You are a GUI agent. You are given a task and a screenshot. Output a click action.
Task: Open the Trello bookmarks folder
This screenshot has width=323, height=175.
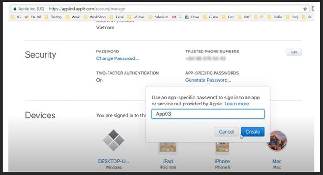pos(275,17)
